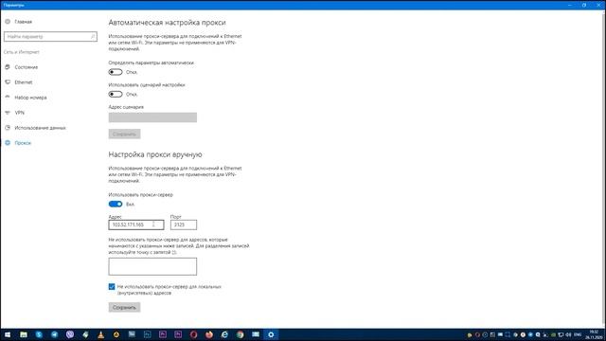The image size is (606, 341).
Task: Restore down the Параметры window
Action: [584, 5]
